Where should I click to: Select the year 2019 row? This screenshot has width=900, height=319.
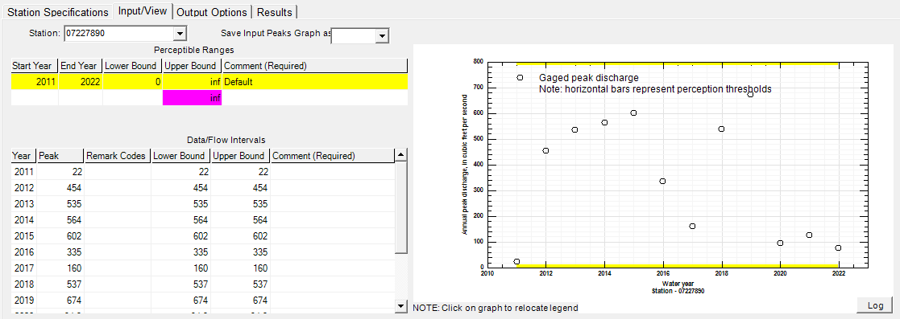tap(203, 300)
